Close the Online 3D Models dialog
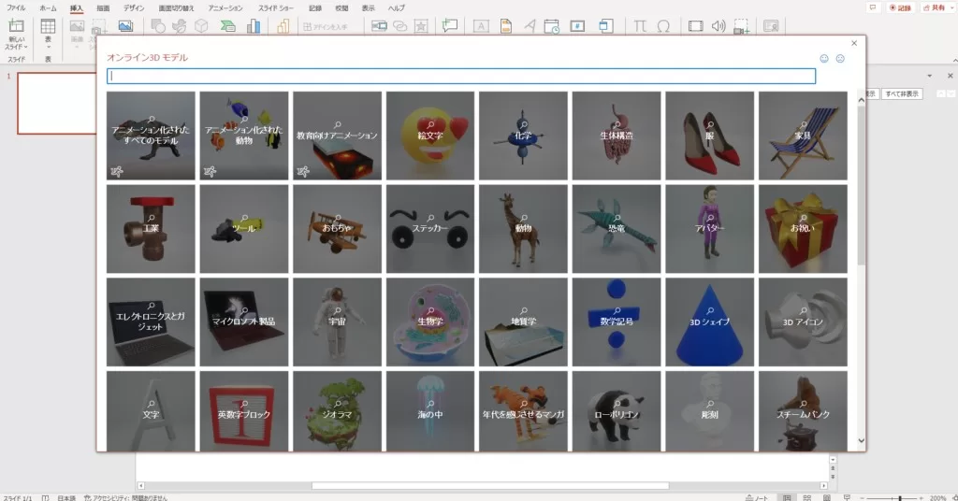The width and height of the screenshot is (958, 501). (854, 43)
